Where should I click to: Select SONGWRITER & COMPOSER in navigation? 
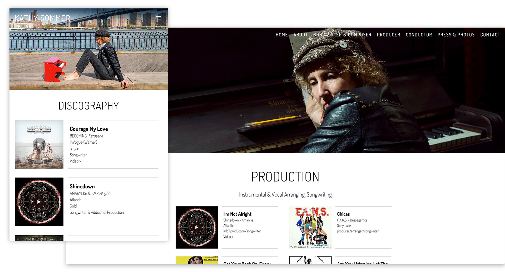pyautogui.click(x=342, y=35)
